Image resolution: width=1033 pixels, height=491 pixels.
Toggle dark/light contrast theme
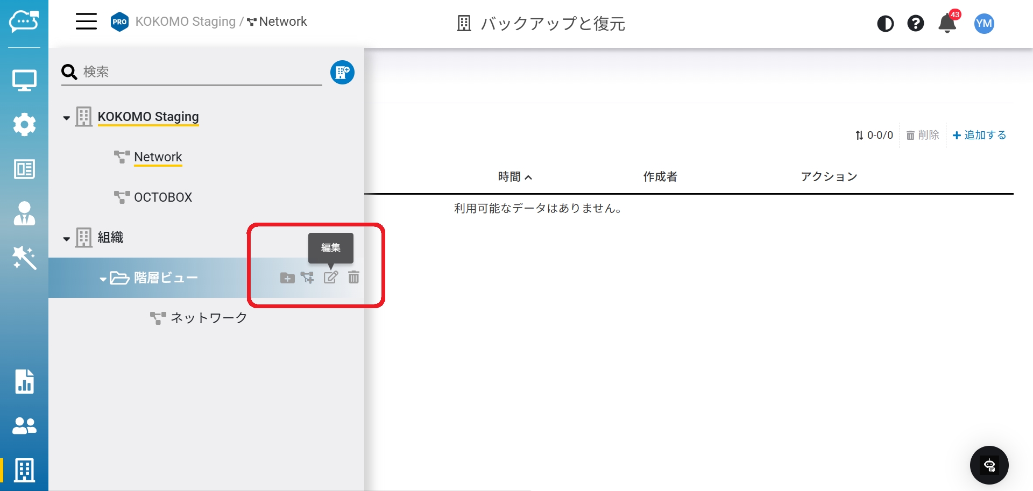(885, 24)
